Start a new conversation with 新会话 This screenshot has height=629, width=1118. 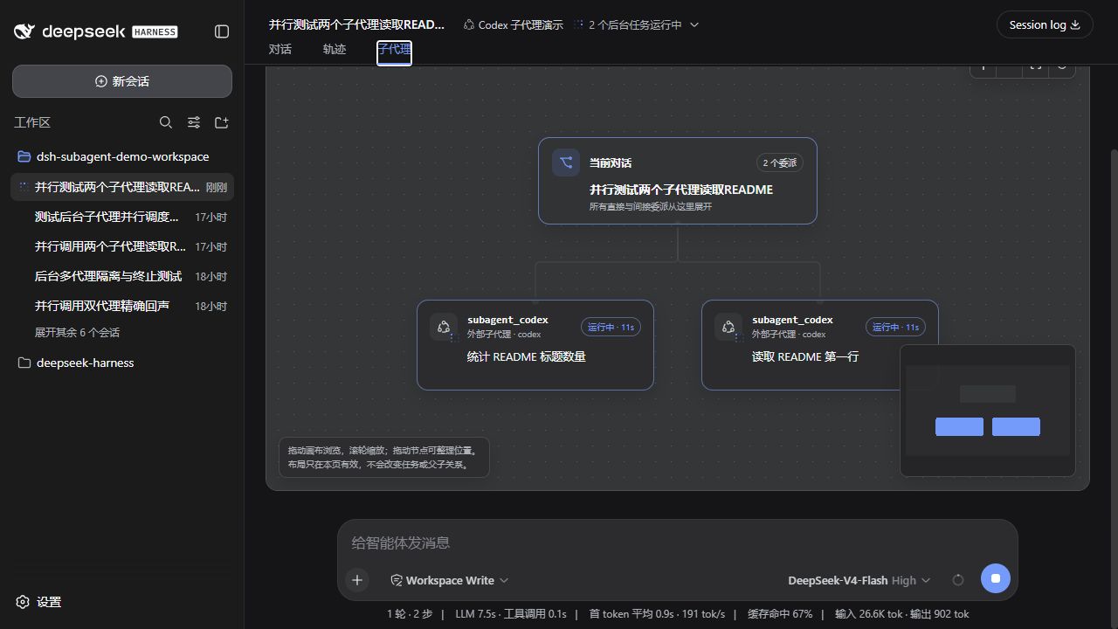[x=122, y=81]
